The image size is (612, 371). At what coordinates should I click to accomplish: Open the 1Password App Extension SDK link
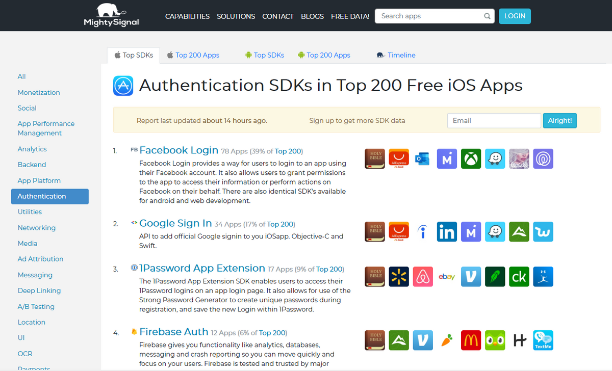(x=202, y=268)
